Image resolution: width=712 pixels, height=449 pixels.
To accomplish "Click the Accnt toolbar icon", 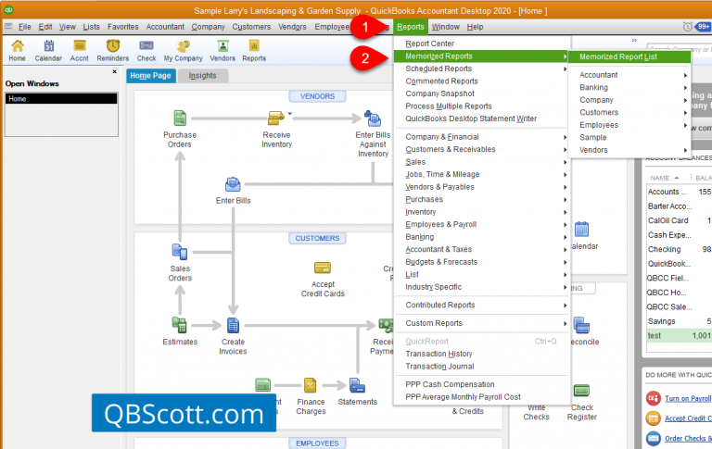I will click(x=80, y=50).
